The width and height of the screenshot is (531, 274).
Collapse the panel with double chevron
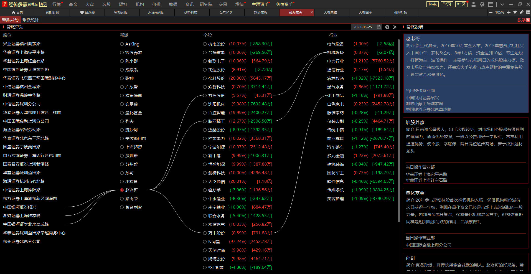click(395, 27)
